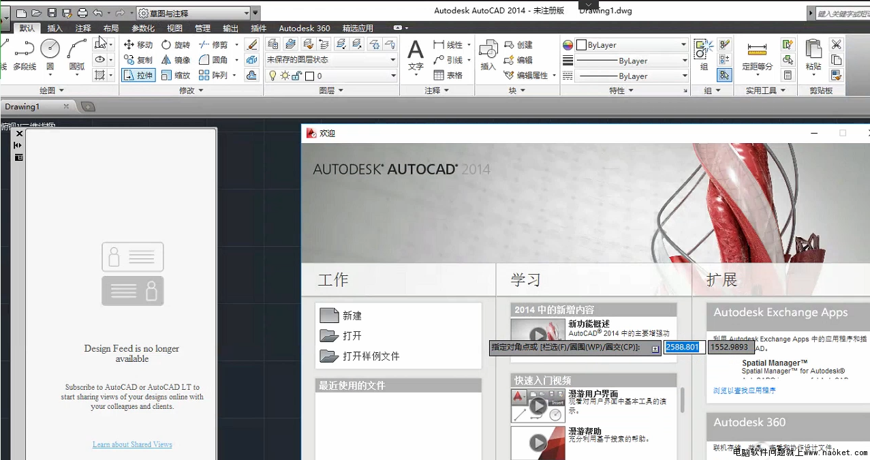Click the Plot printer icon
Viewport: 870px width, 460px height.
82,12
